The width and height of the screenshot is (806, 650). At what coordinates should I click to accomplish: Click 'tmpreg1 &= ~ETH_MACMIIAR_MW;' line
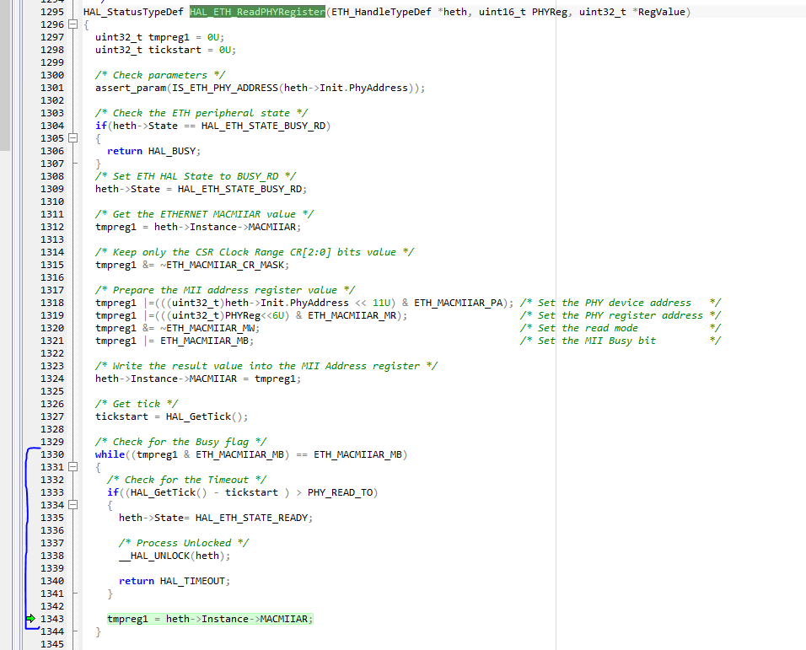pyautogui.click(x=177, y=328)
